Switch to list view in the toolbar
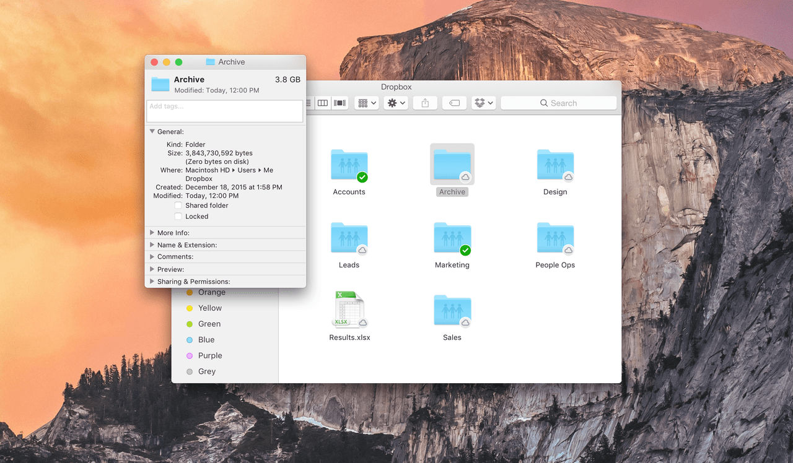Viewport: 793px width, 463px height. click(307, 103)
